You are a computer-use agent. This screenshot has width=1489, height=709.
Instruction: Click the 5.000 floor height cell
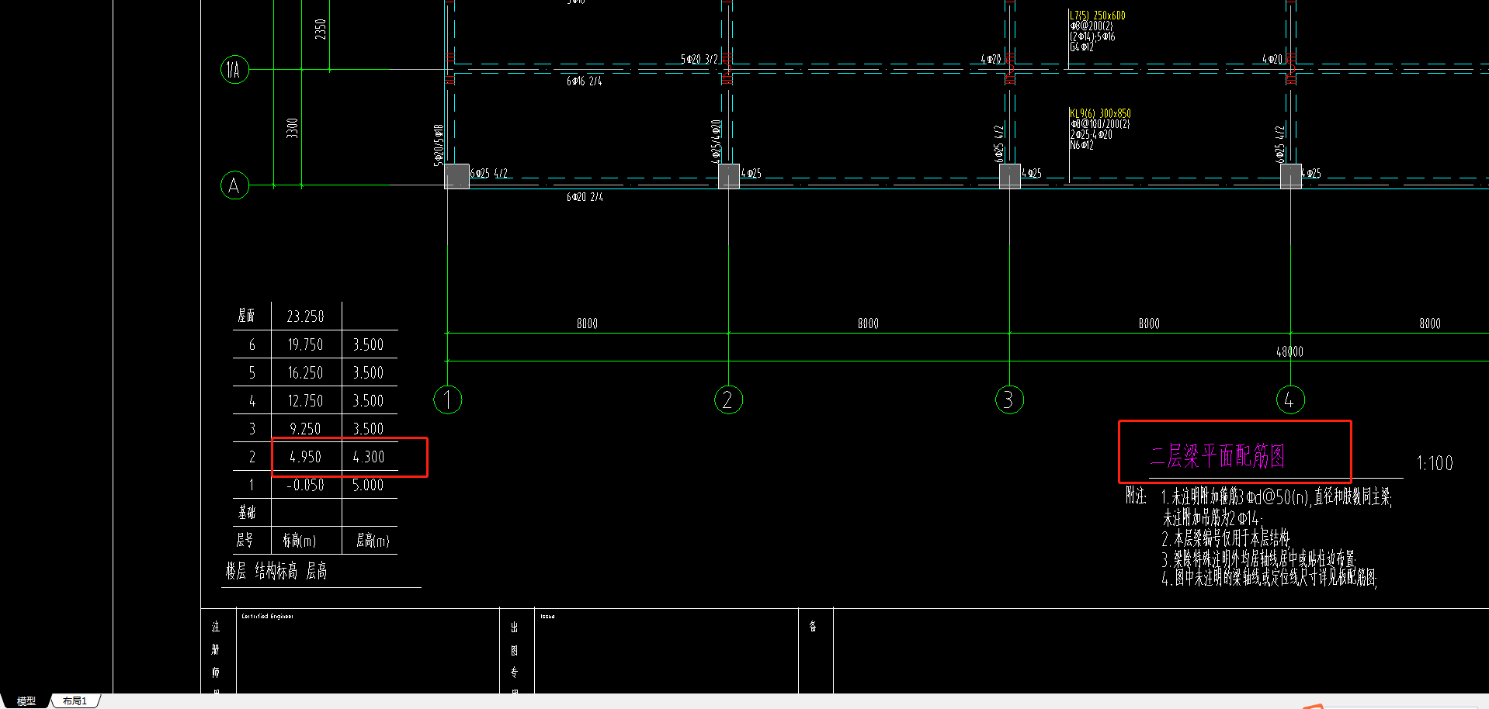pyautogui.click(x=368, y=485)
